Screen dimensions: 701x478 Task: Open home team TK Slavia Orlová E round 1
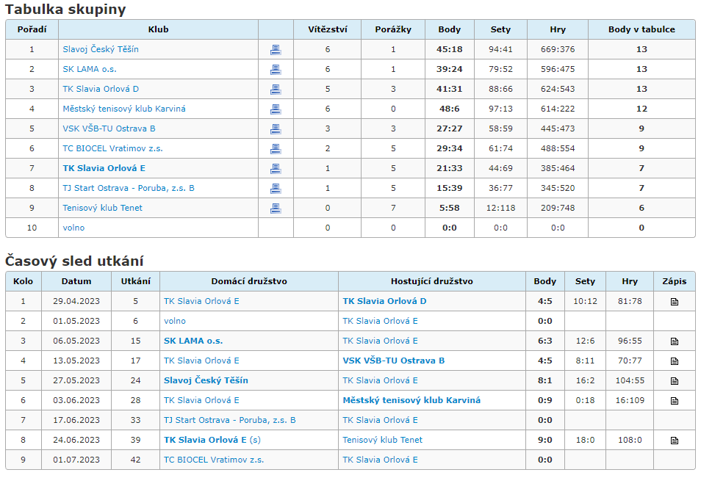point(201,301)
